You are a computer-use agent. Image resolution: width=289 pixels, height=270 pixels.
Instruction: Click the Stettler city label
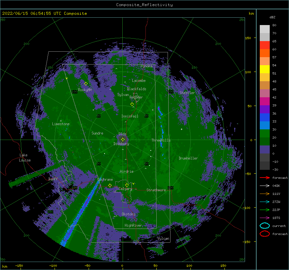click(187, 93)
